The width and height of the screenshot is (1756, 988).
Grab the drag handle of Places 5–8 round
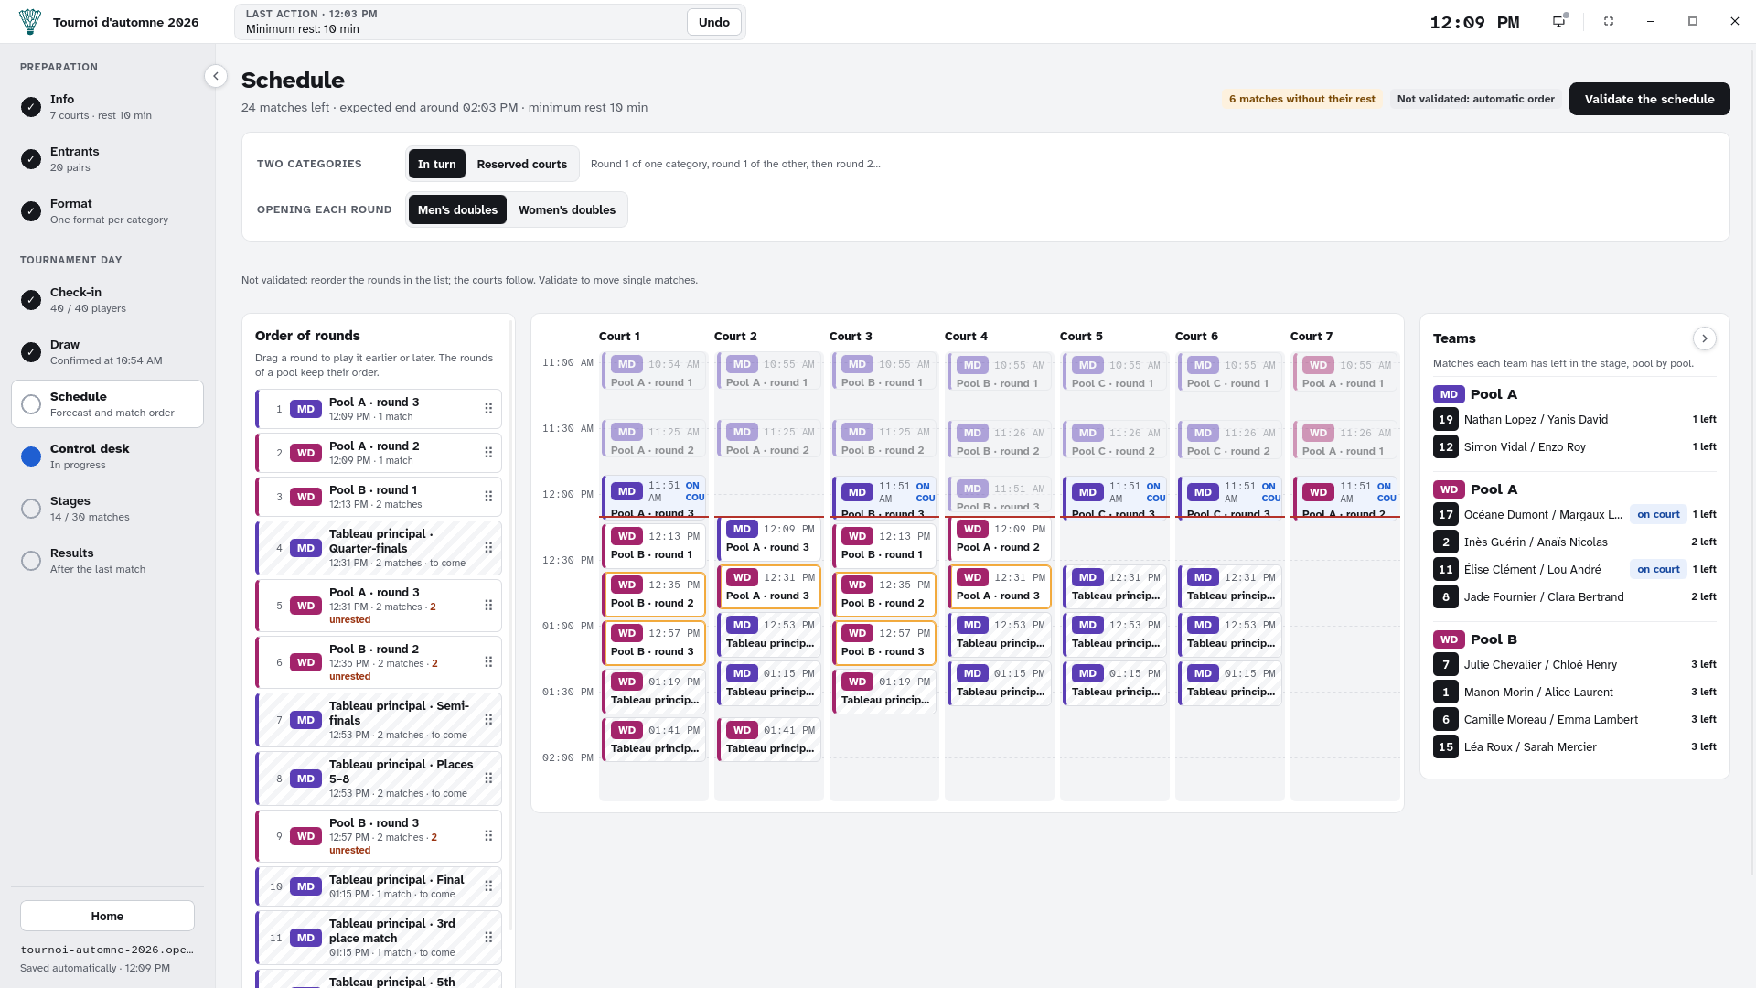488,779
